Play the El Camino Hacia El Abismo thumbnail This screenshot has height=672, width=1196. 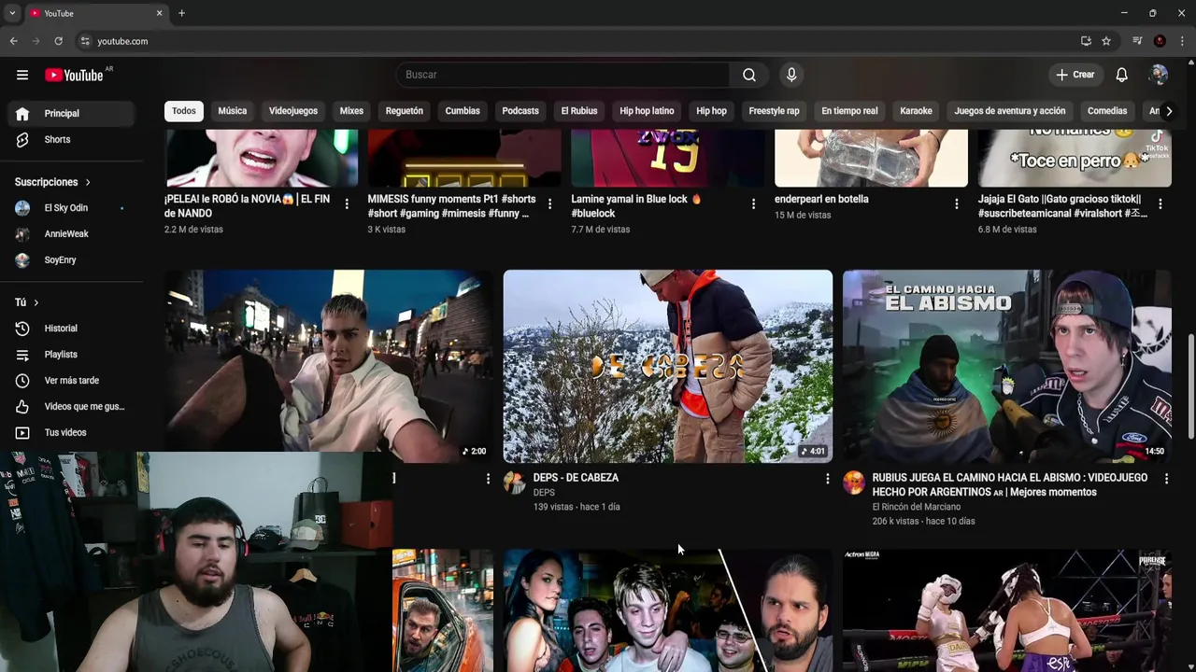[1007, 366]
